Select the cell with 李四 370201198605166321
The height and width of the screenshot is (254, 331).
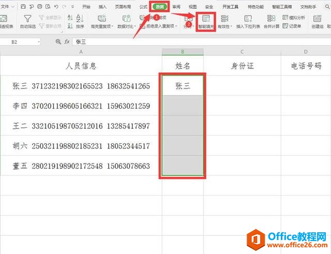point(81,106)
